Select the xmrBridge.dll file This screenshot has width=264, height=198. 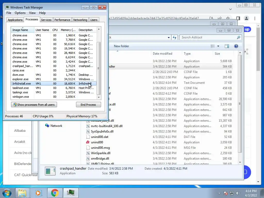click(x=100, y=159)
